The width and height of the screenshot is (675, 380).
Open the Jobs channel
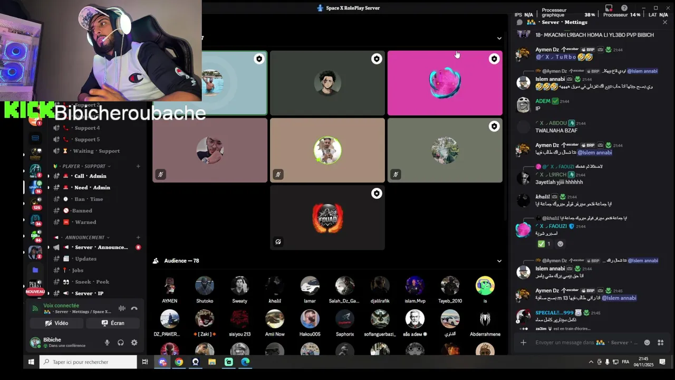click(78, 270)
